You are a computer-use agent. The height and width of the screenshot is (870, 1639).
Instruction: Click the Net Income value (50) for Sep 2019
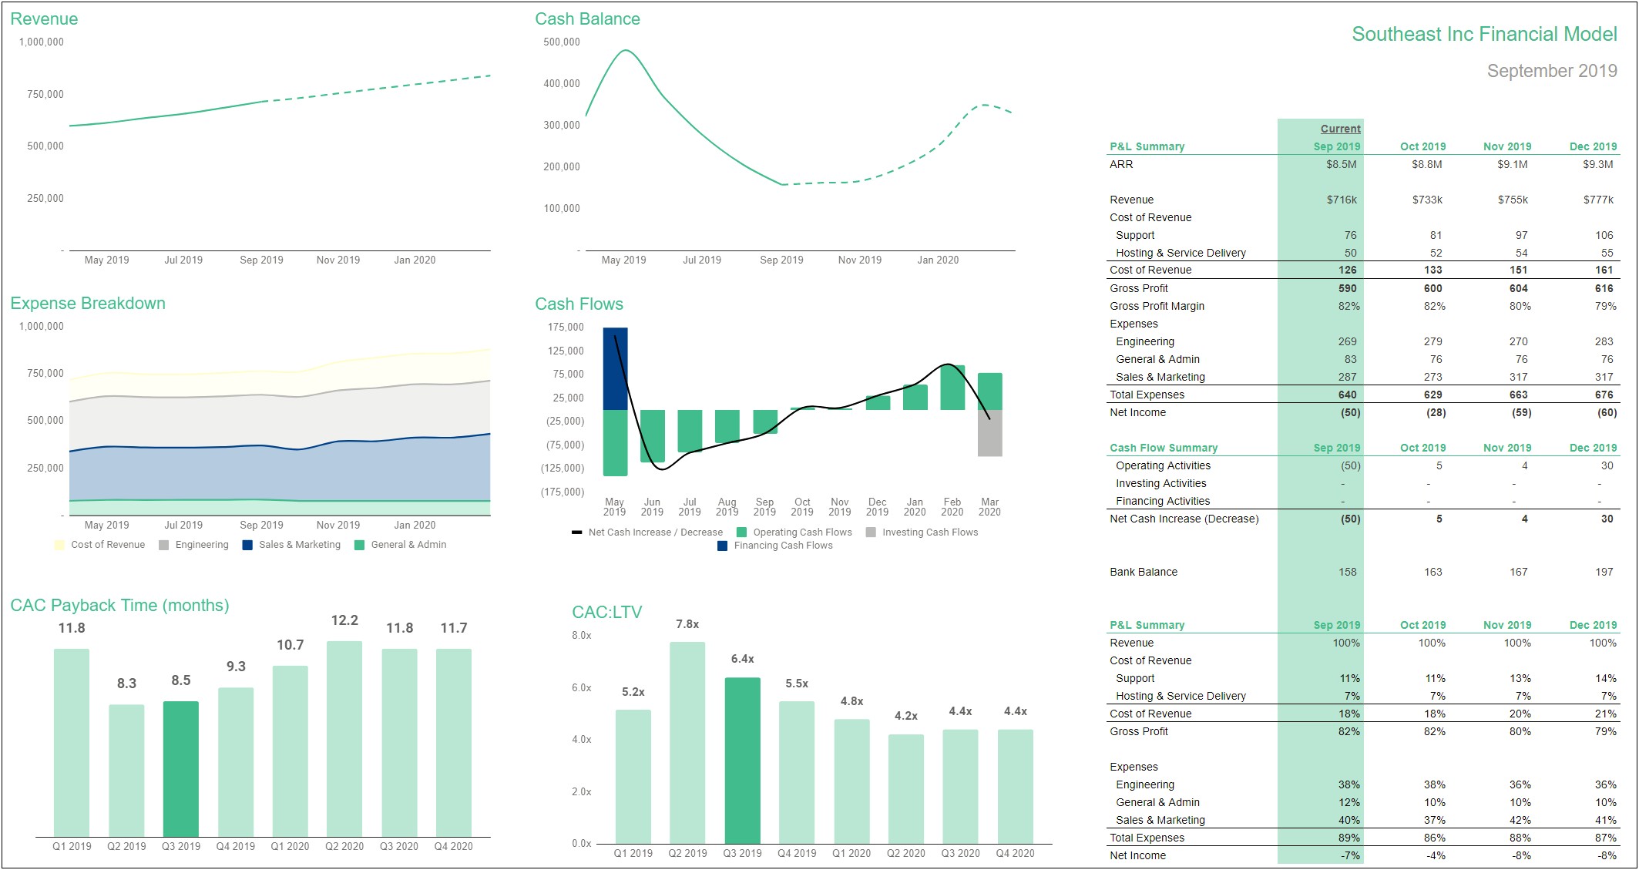[x=1351, y=412]
